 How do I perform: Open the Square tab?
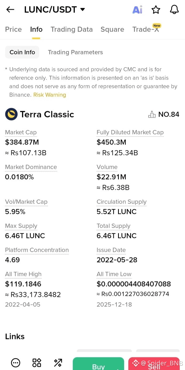tap(112, 29)
